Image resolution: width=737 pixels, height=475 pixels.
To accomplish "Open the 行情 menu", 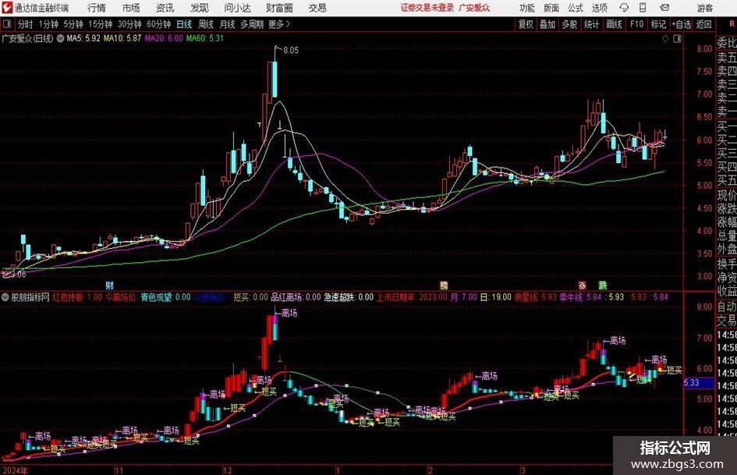I will (97, 8).
